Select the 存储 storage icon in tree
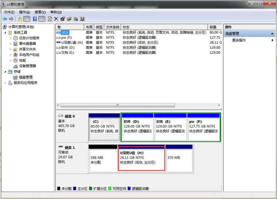This screenshot has height=199, width=277. pyautogui.click(x=10, y=72)
